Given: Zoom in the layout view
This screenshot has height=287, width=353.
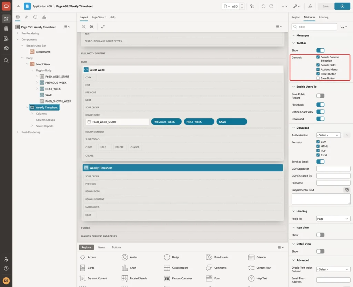Looking at the screenshot, I should point(92,27).
